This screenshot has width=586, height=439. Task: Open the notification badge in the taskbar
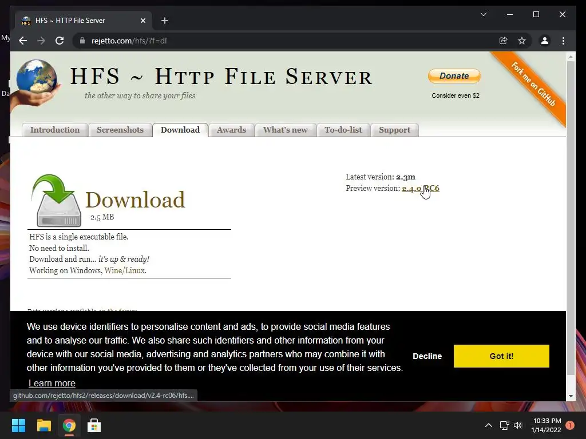point(569,425)
